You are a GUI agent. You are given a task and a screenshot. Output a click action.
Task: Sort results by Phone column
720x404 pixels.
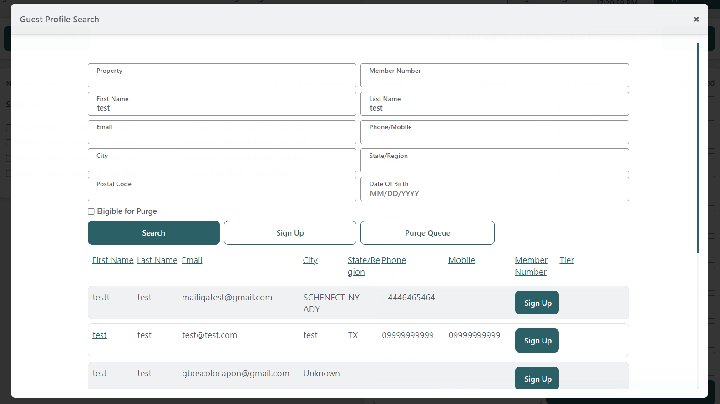pos(394,260)
